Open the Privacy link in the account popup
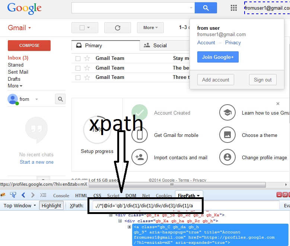The image size is (290, 246). click(233, 43)
